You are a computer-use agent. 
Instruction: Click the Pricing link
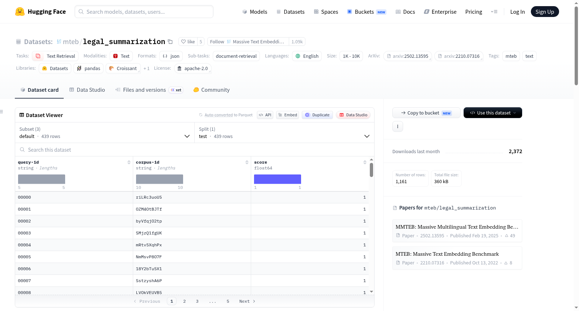point(474,12)
